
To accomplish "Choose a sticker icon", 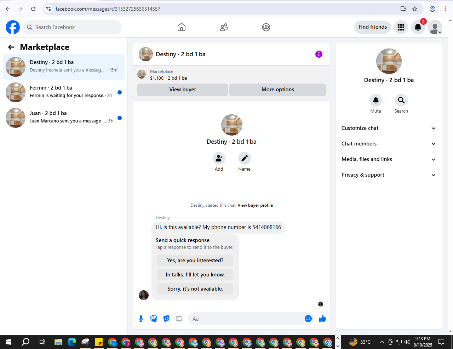I will click(166, 319).
